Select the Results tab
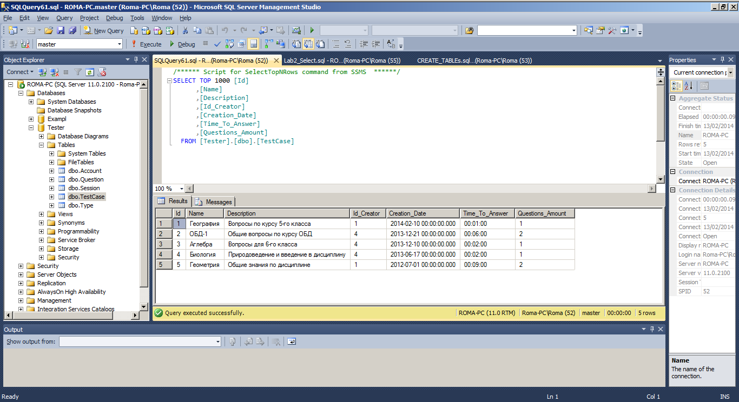This screenshot has height=402, width=739. [x=173, y=201]
